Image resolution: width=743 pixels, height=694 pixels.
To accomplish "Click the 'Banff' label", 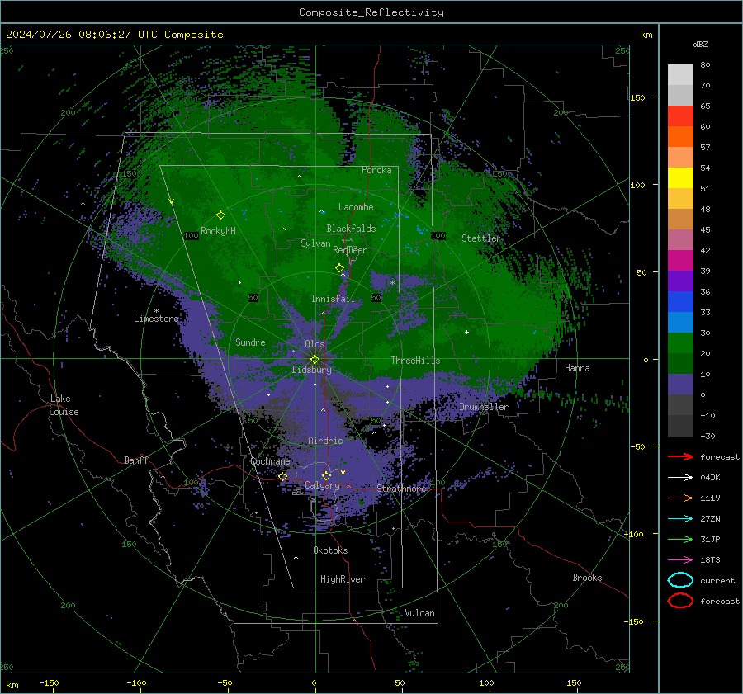I will (x=136, y=460).
